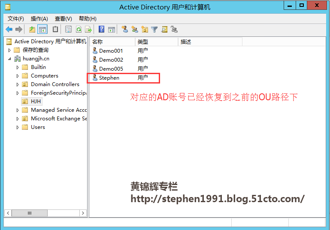Image resolution: width=330 pixels, height=230 pixels.
Task: Expand the Managed Service Accounts arrow
Action: tap(18, 110)
